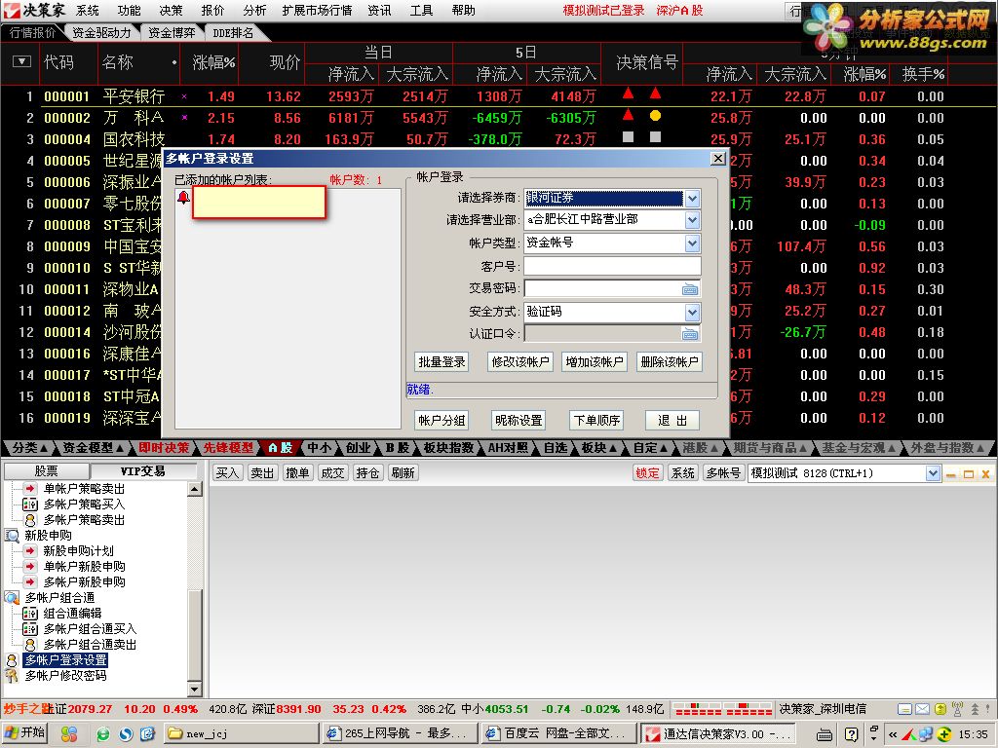
Task: Click the yellow note icon in status bar
Action: pyautogui.click(x=940, y=709)
